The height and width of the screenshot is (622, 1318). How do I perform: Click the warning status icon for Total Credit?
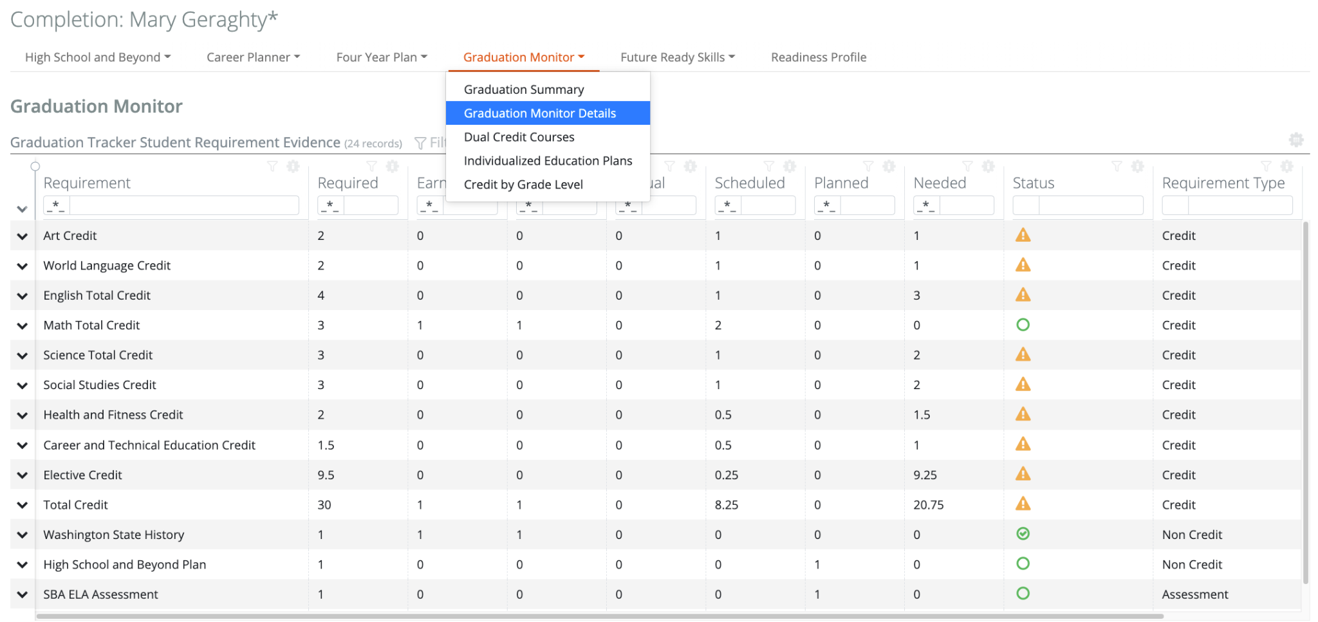[1023, 504]
